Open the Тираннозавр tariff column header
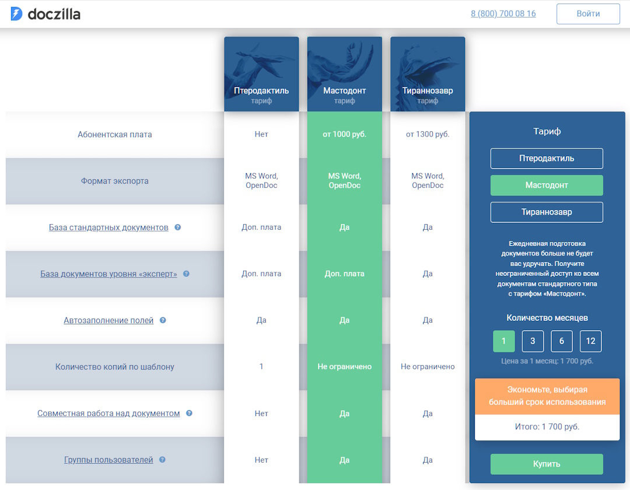630x490 pixels. pos(428,74)
